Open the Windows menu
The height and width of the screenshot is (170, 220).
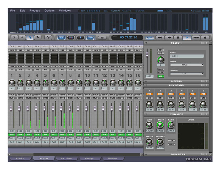tap(65, 11)
